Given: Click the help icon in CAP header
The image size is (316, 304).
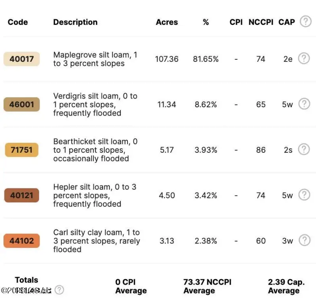Looking at the screenshot, I should point(305,22).
